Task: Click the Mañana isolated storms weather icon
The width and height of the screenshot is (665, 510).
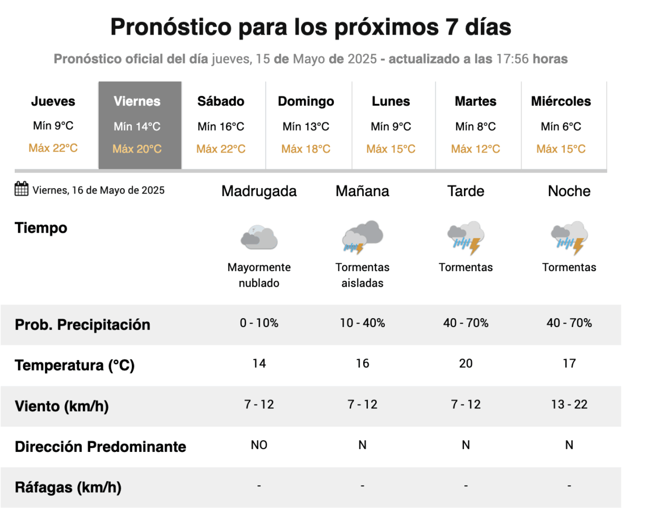Action: [x=362, y=237]
